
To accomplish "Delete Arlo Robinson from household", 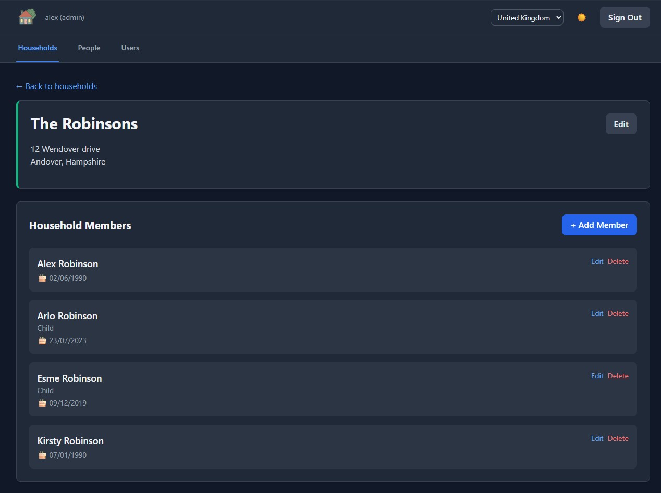I will 618,313.
